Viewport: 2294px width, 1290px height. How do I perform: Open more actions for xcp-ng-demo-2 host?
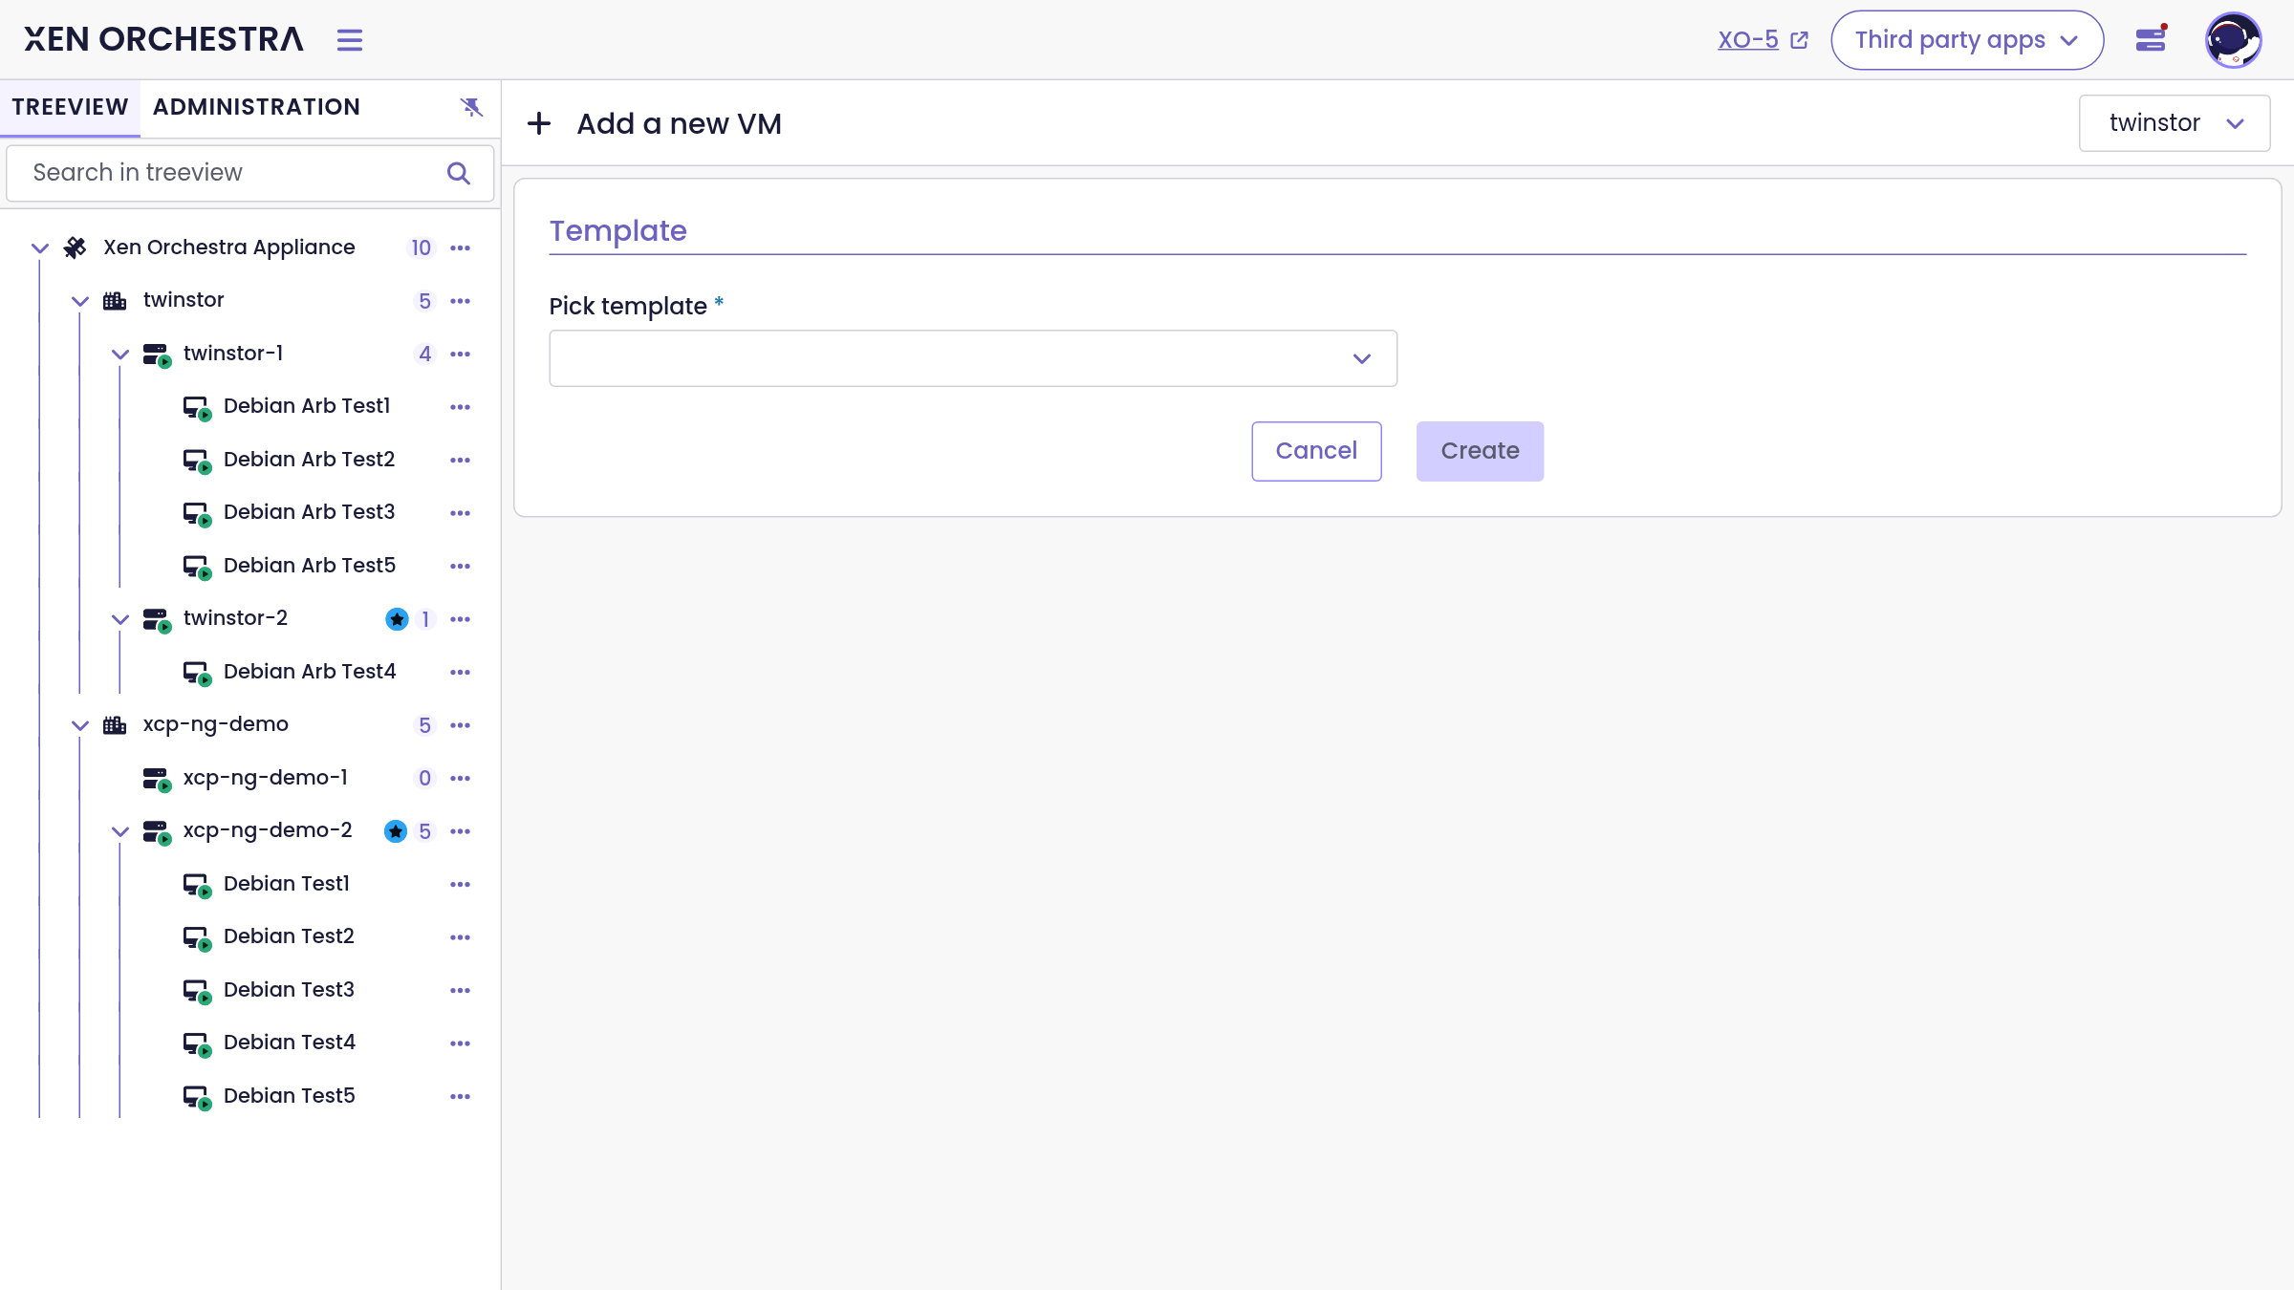[461, 831]
